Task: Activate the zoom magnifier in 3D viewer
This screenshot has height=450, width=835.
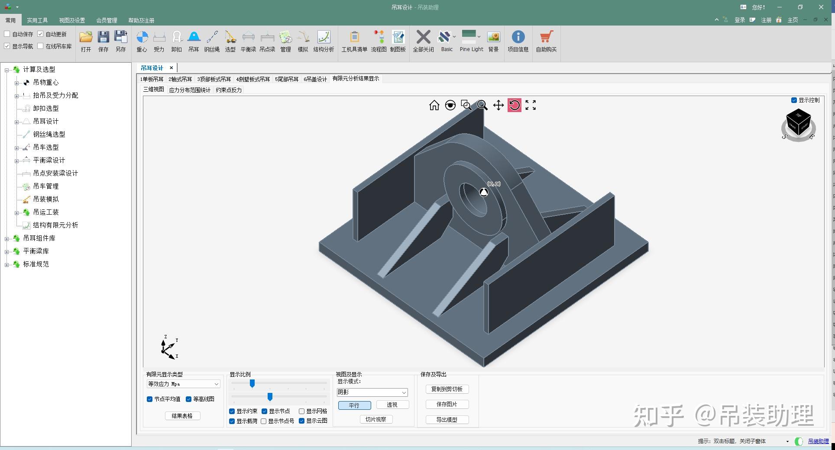Action: tap(482, 105)
